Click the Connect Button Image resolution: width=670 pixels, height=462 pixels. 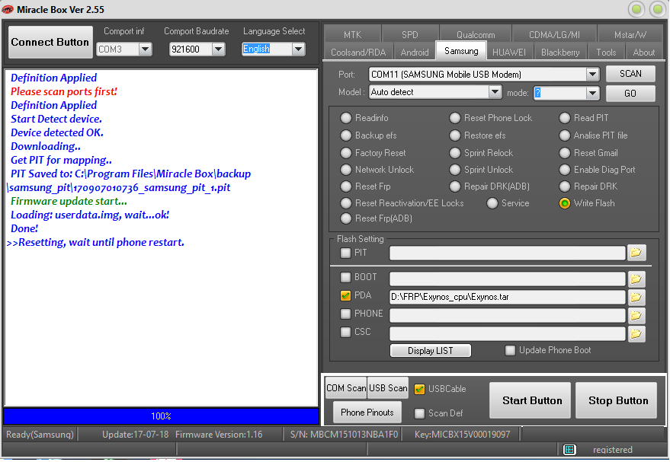tap(50, 42)
